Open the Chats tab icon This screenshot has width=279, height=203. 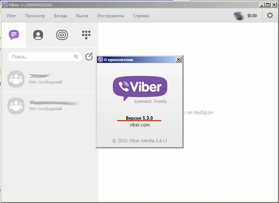point(14,35)
